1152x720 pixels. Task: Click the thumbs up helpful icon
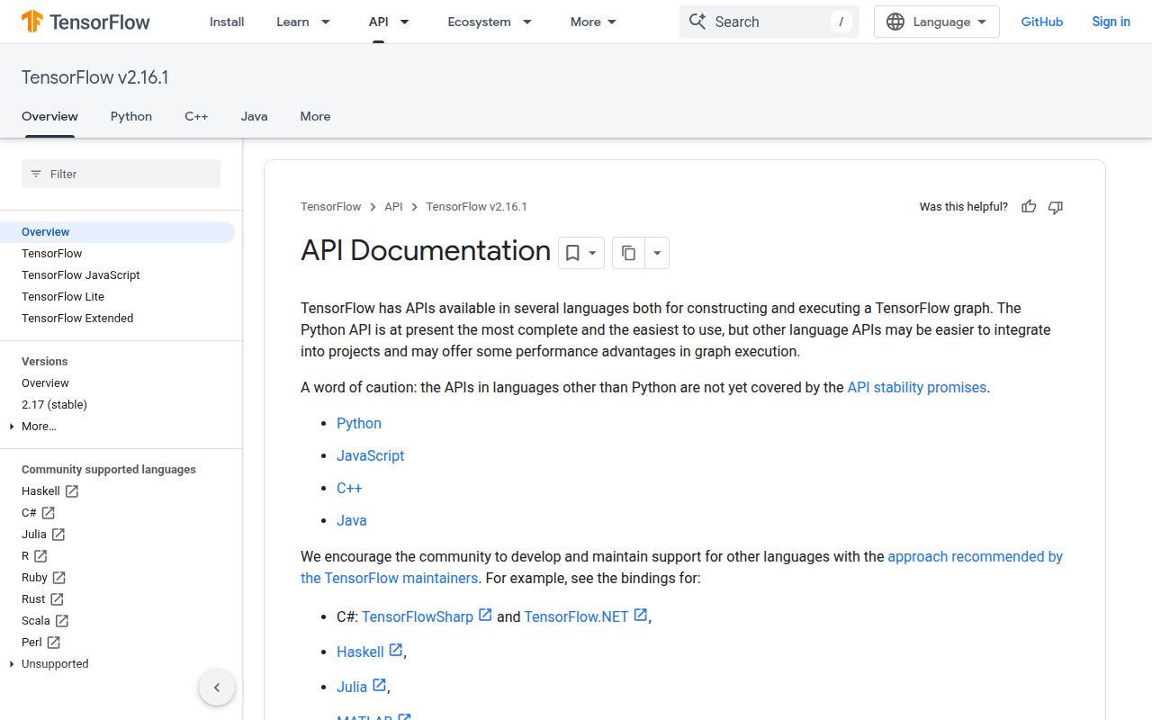pyautogui.click(x=1029, y=207)
